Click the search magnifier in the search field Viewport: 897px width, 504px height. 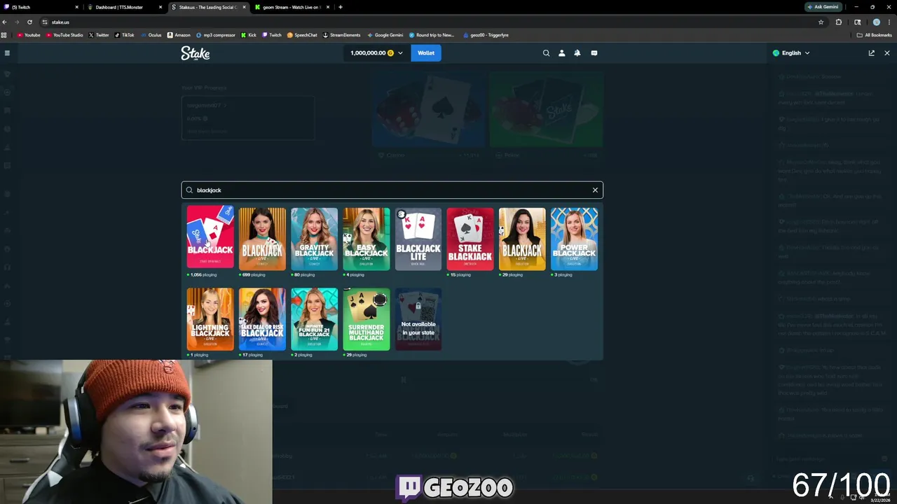(x=189, y=190)
